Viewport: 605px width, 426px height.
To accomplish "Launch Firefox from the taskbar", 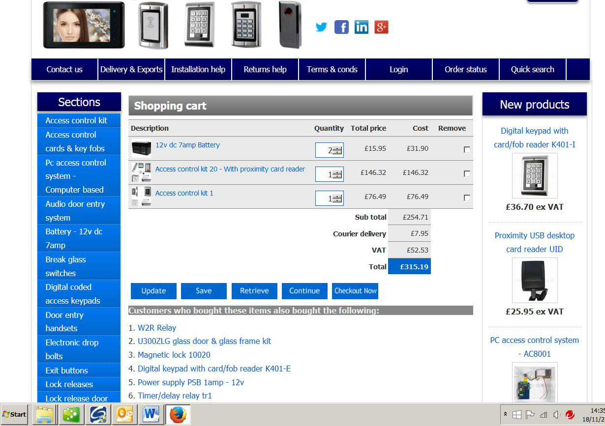I will click(178, 415).
